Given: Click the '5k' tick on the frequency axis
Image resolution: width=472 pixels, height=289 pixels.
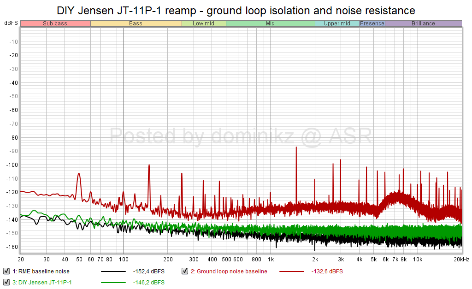Looking at the screenshot, I should click(373, 260).
